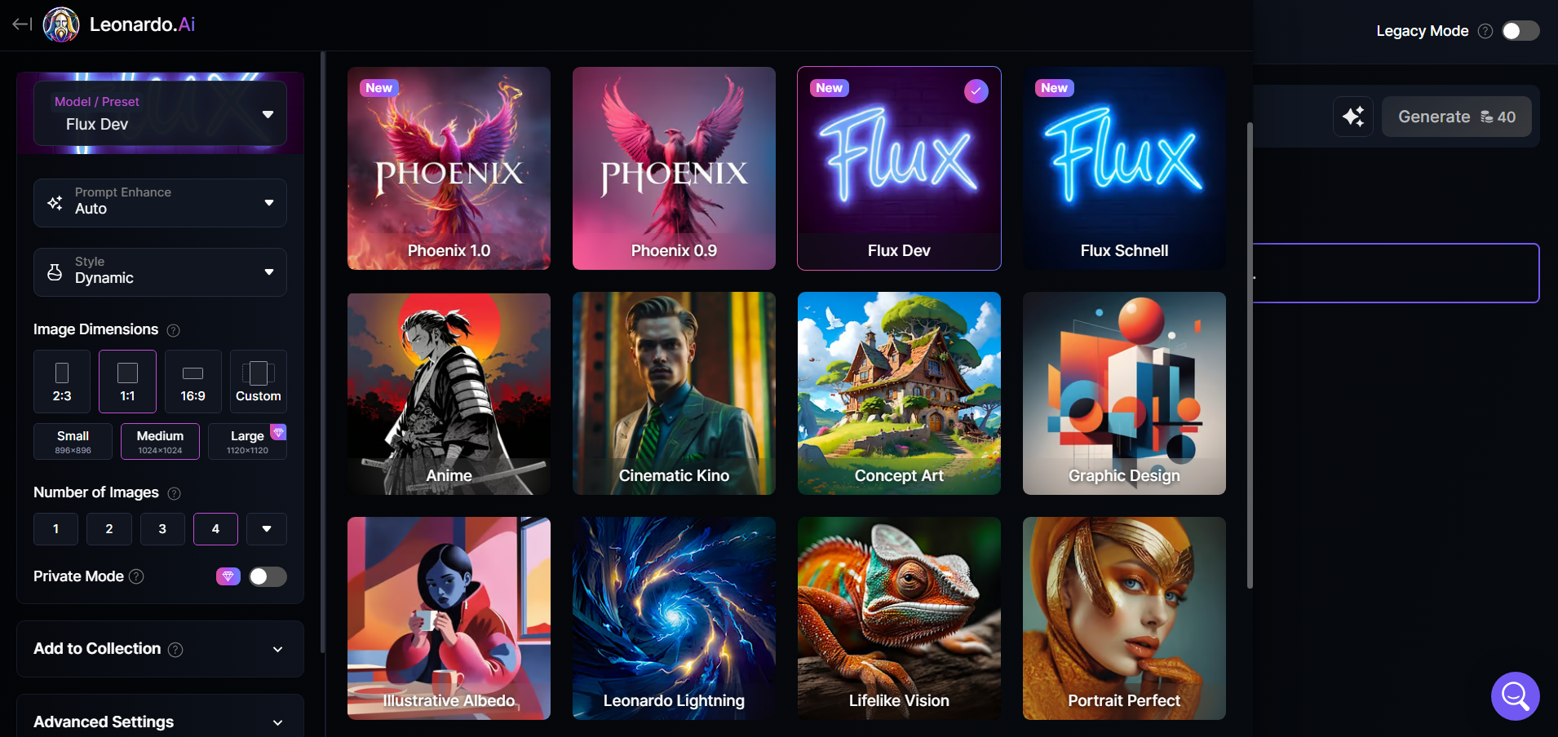Click the back arrow icon top-left
The height and width of the screenshot is (737, 1558).
22,24
